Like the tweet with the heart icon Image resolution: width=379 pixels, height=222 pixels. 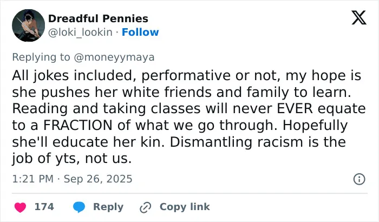(x=21, y=207)
